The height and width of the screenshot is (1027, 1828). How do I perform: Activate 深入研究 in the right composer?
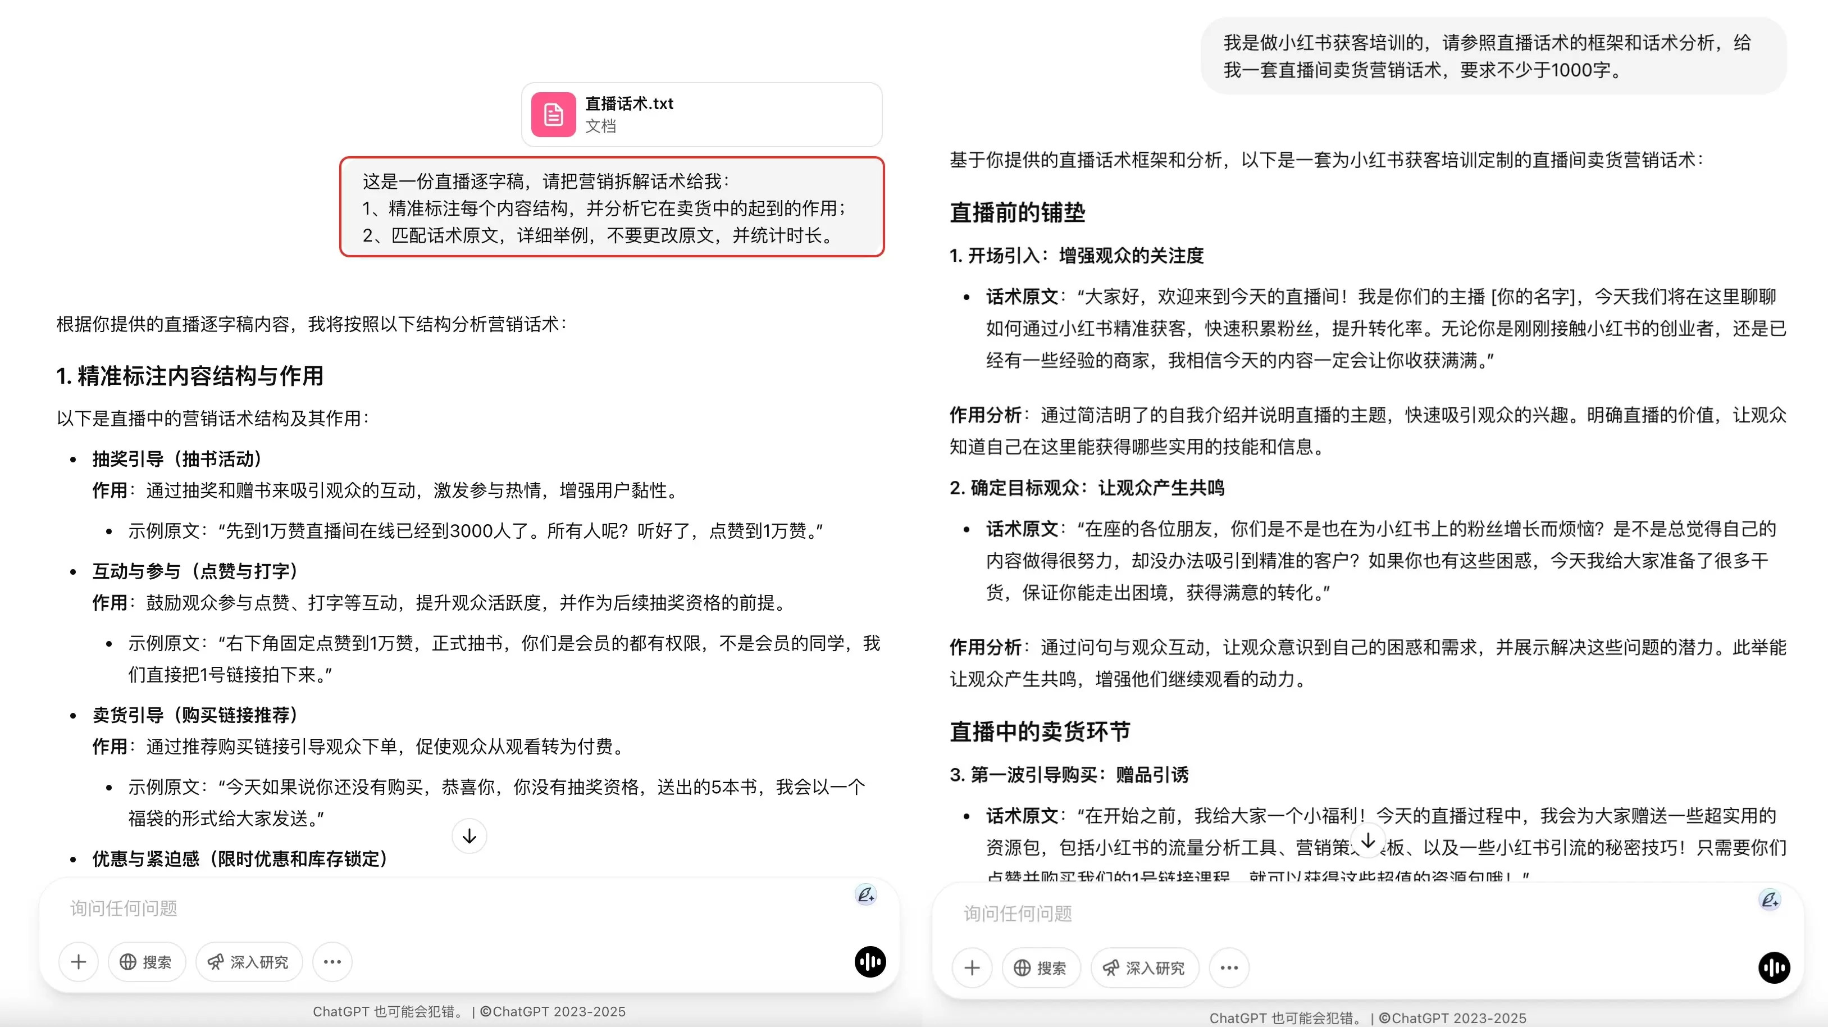[1144, 967]
